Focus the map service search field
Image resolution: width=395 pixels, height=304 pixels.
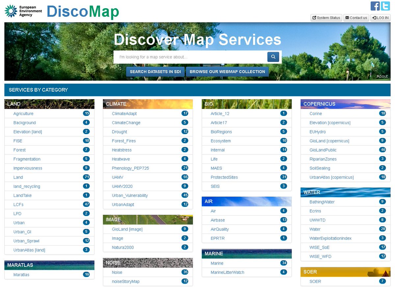(x=190, y=57)
